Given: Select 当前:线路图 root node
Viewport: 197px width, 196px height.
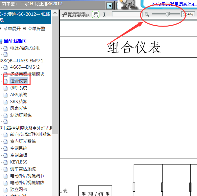Looking at the screenshot, I should click(15, 41).
